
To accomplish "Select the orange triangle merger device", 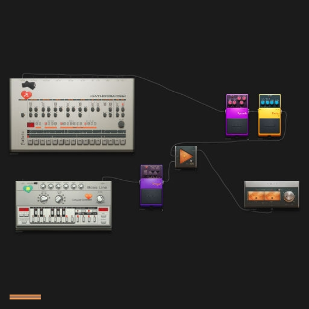I will click(x=185, y=157).
